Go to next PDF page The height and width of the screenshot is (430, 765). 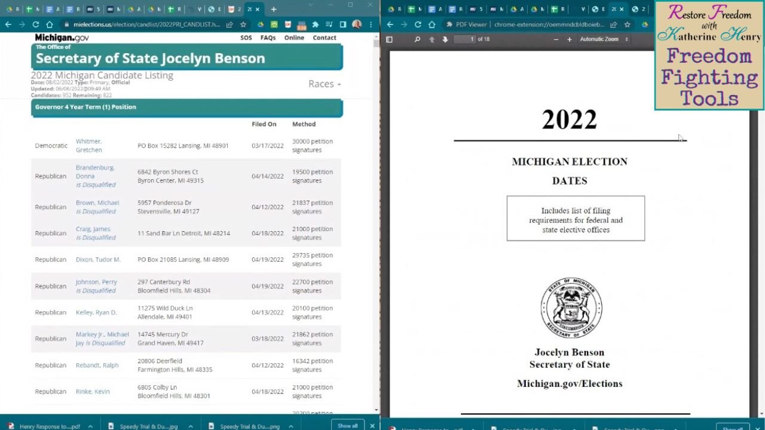pos(445,39)
